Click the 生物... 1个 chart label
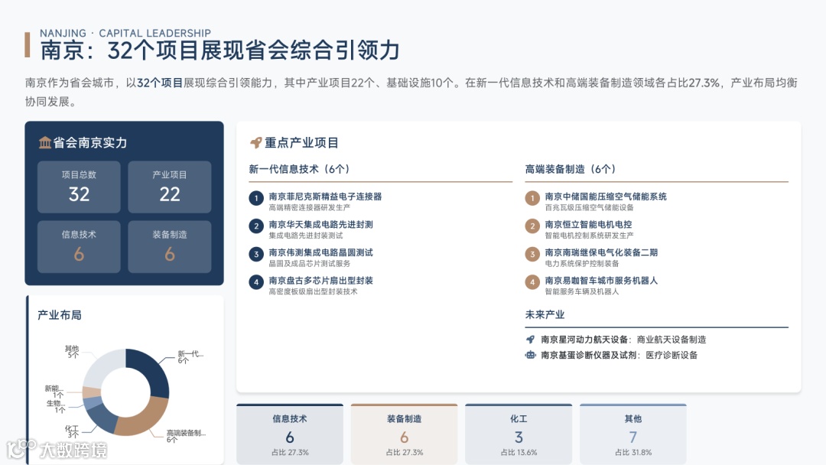826x465 pixels. click(x=56, y=407)
